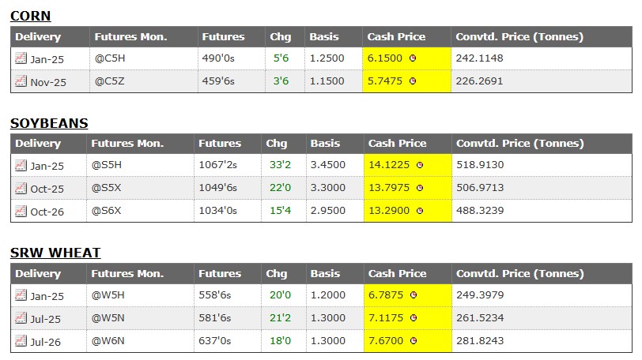This screenshot has width=642, height=360.
Task: Open the @C5H futures month symbol
Action: click(x=109, y=58)
